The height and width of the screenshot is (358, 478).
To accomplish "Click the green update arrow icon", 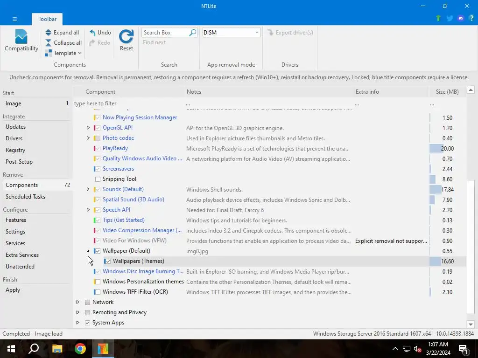I will click(x=438, y=18).
